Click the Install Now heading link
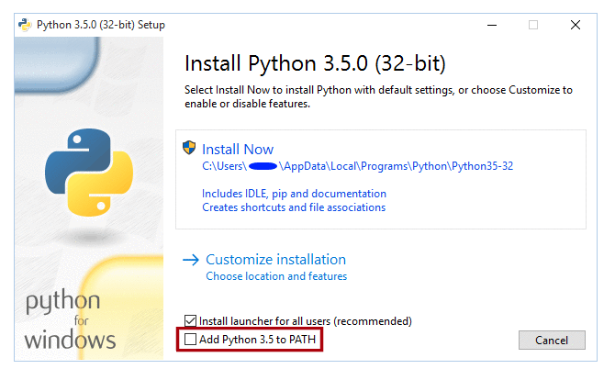The height and width of the screenshot is (380, 615). [238, 149]
